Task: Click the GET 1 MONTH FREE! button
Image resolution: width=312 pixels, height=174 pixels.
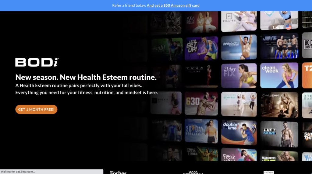Action: point(36,109)
